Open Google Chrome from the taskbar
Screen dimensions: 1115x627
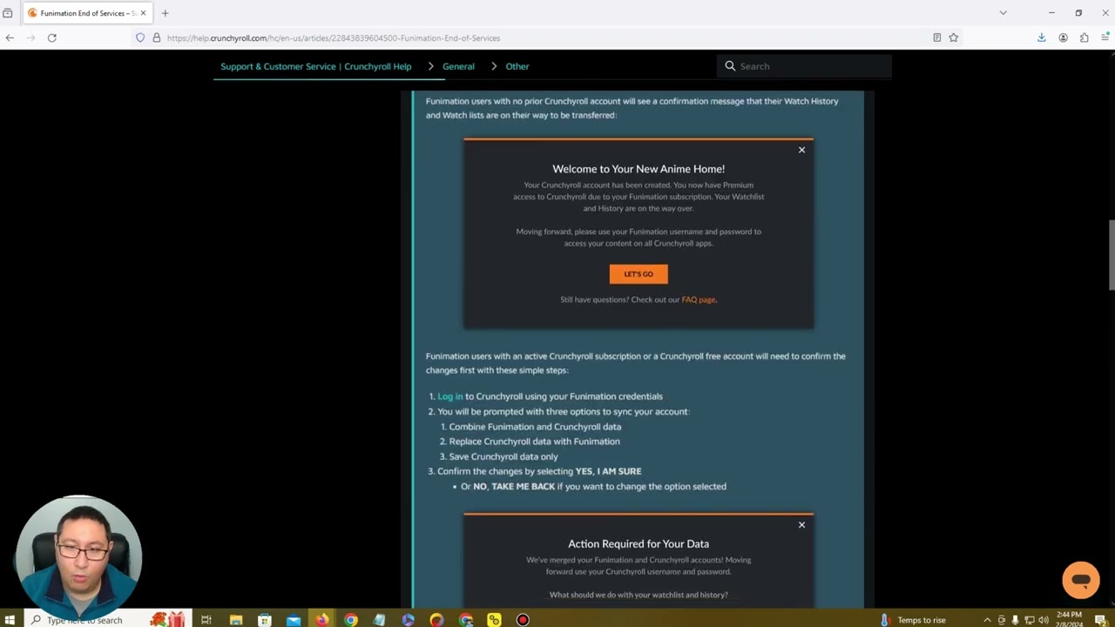click(x=351, y=620)
